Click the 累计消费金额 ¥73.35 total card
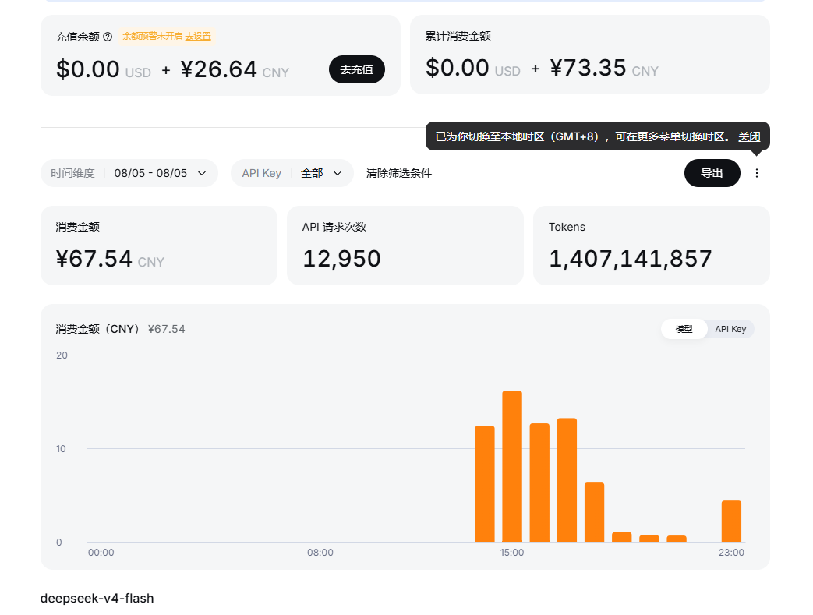813x615 pixels. pyautogui.click(x=590, y=55)
